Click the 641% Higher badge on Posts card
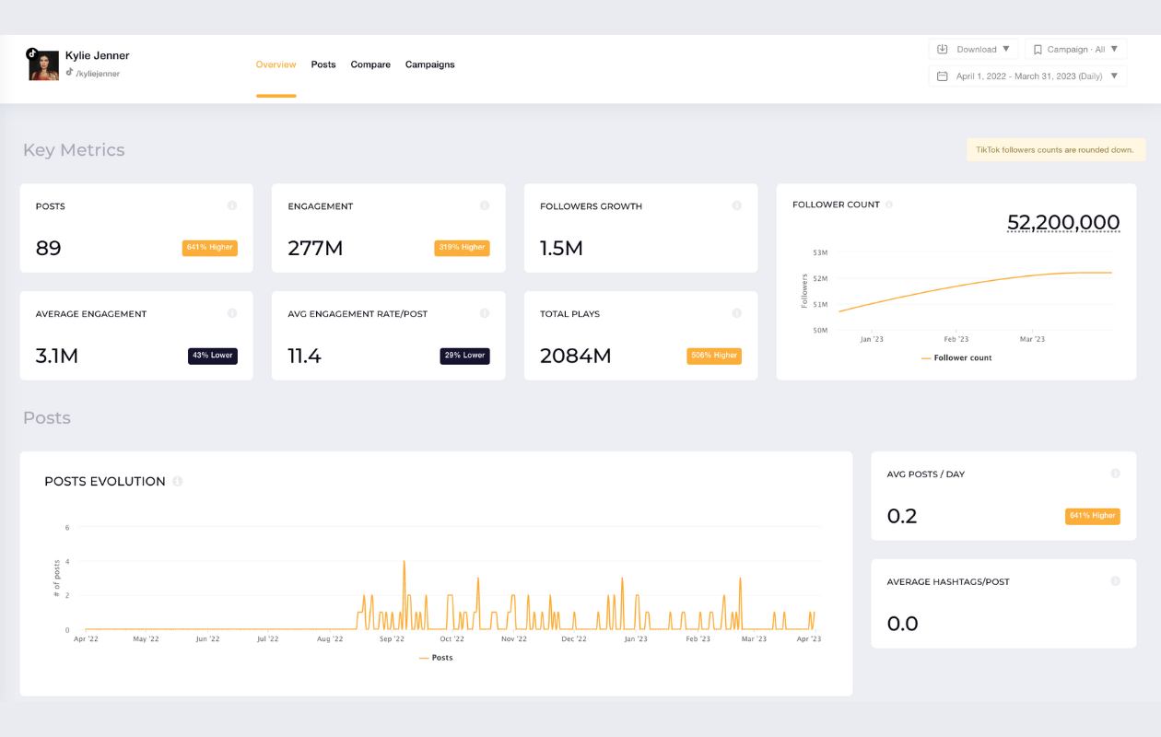This screenshot has height=737, width=1161. pos(210,248)
